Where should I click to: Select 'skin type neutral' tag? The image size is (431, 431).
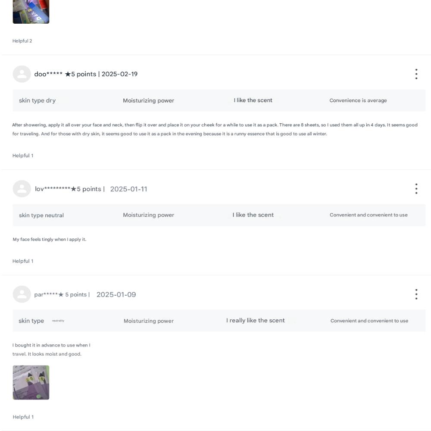pyautogui.click(x=41, y=215)
